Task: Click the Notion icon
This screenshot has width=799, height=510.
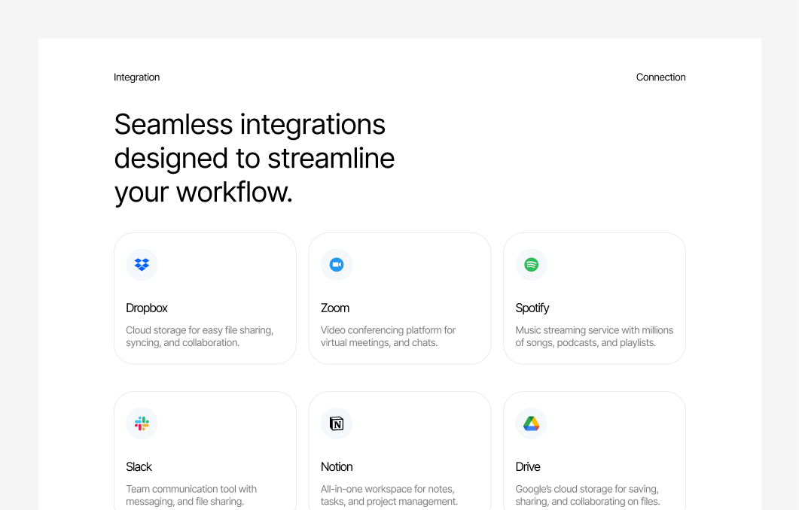Action: click(336, 423)
